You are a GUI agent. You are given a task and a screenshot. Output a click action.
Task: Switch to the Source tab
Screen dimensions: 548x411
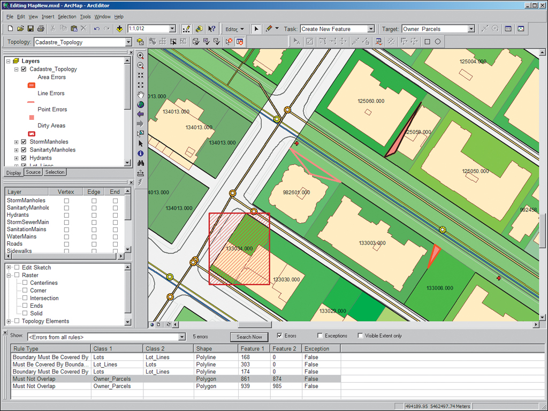click(x=33, y=172)
